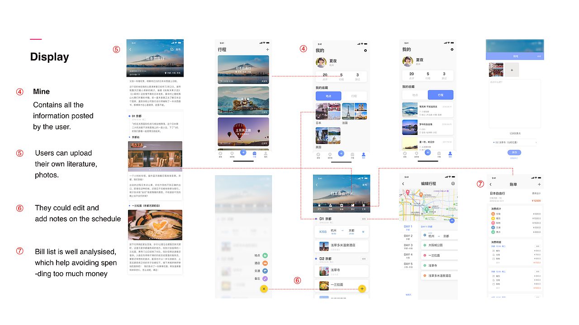Open 美国 favorites photo collection
The image size is (579, 325).
[328, 135]
